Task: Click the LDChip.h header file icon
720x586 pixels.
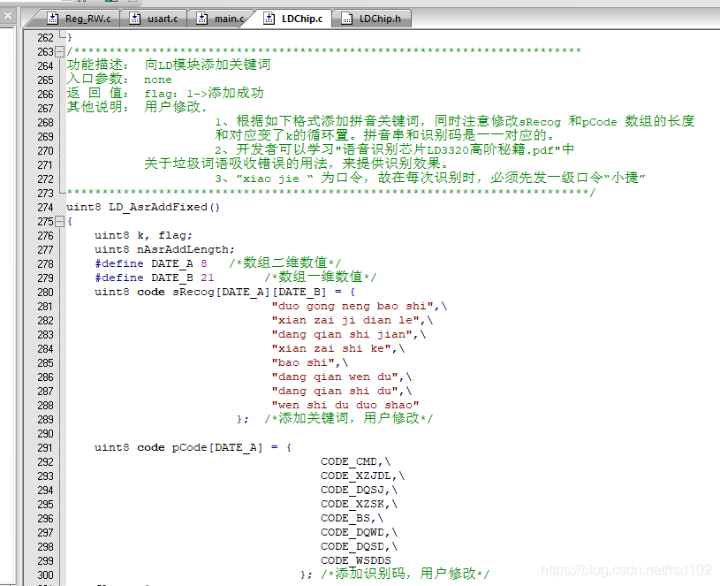Action: pyautogui.click(x=346, y=19)
